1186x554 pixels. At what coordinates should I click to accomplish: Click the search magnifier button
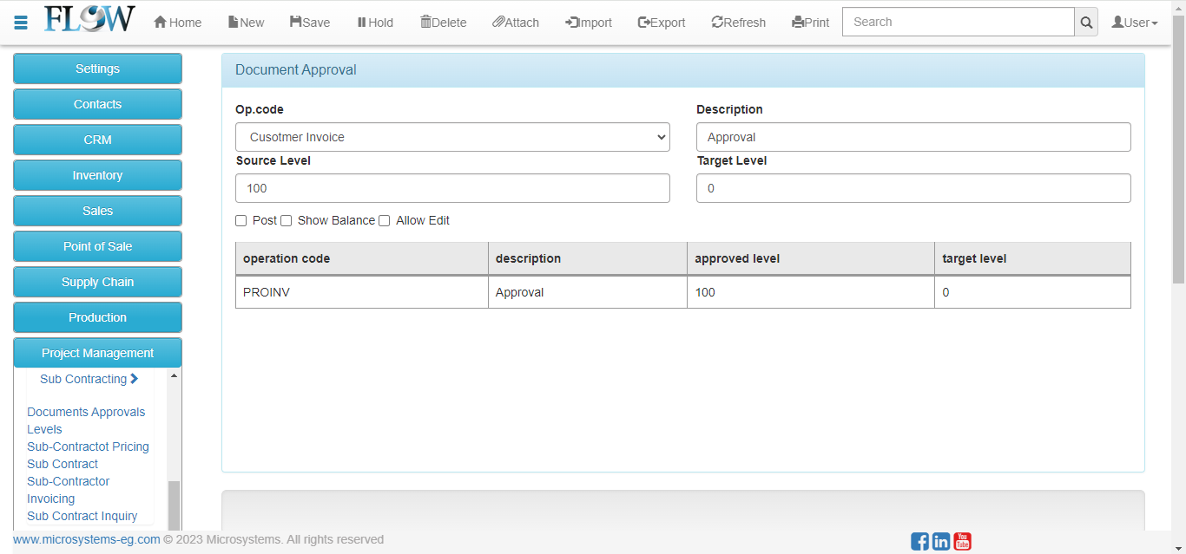click(x=1085, y=23)
